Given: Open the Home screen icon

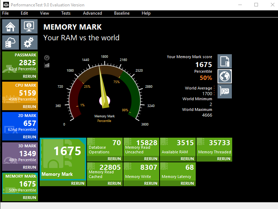Looking at the screenshot, I should coord(10,26).
